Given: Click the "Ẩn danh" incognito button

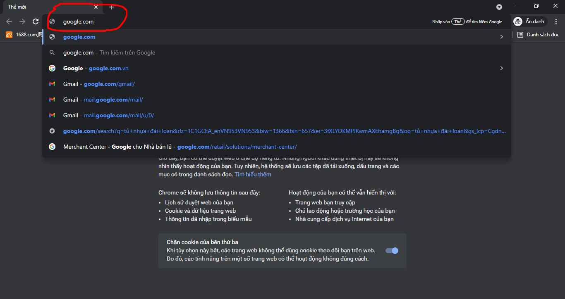Looking at the screenshot, I should (529, 21).
